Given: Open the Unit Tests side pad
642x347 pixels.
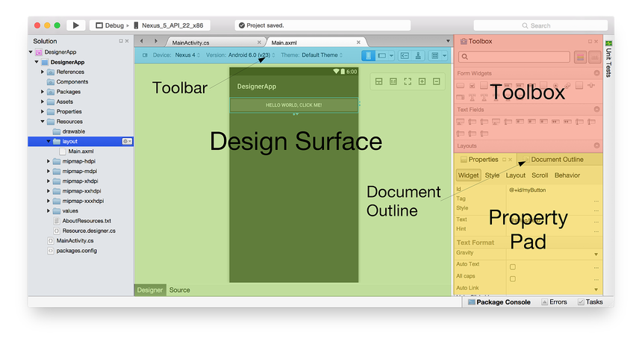Looking at the screenshot, I should click(609, 59).
